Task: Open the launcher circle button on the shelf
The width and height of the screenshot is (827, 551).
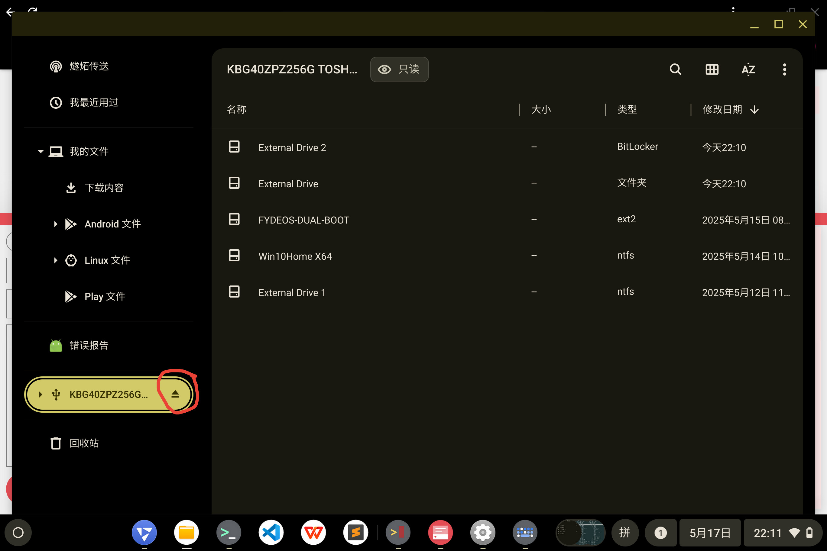Action: 18,533
